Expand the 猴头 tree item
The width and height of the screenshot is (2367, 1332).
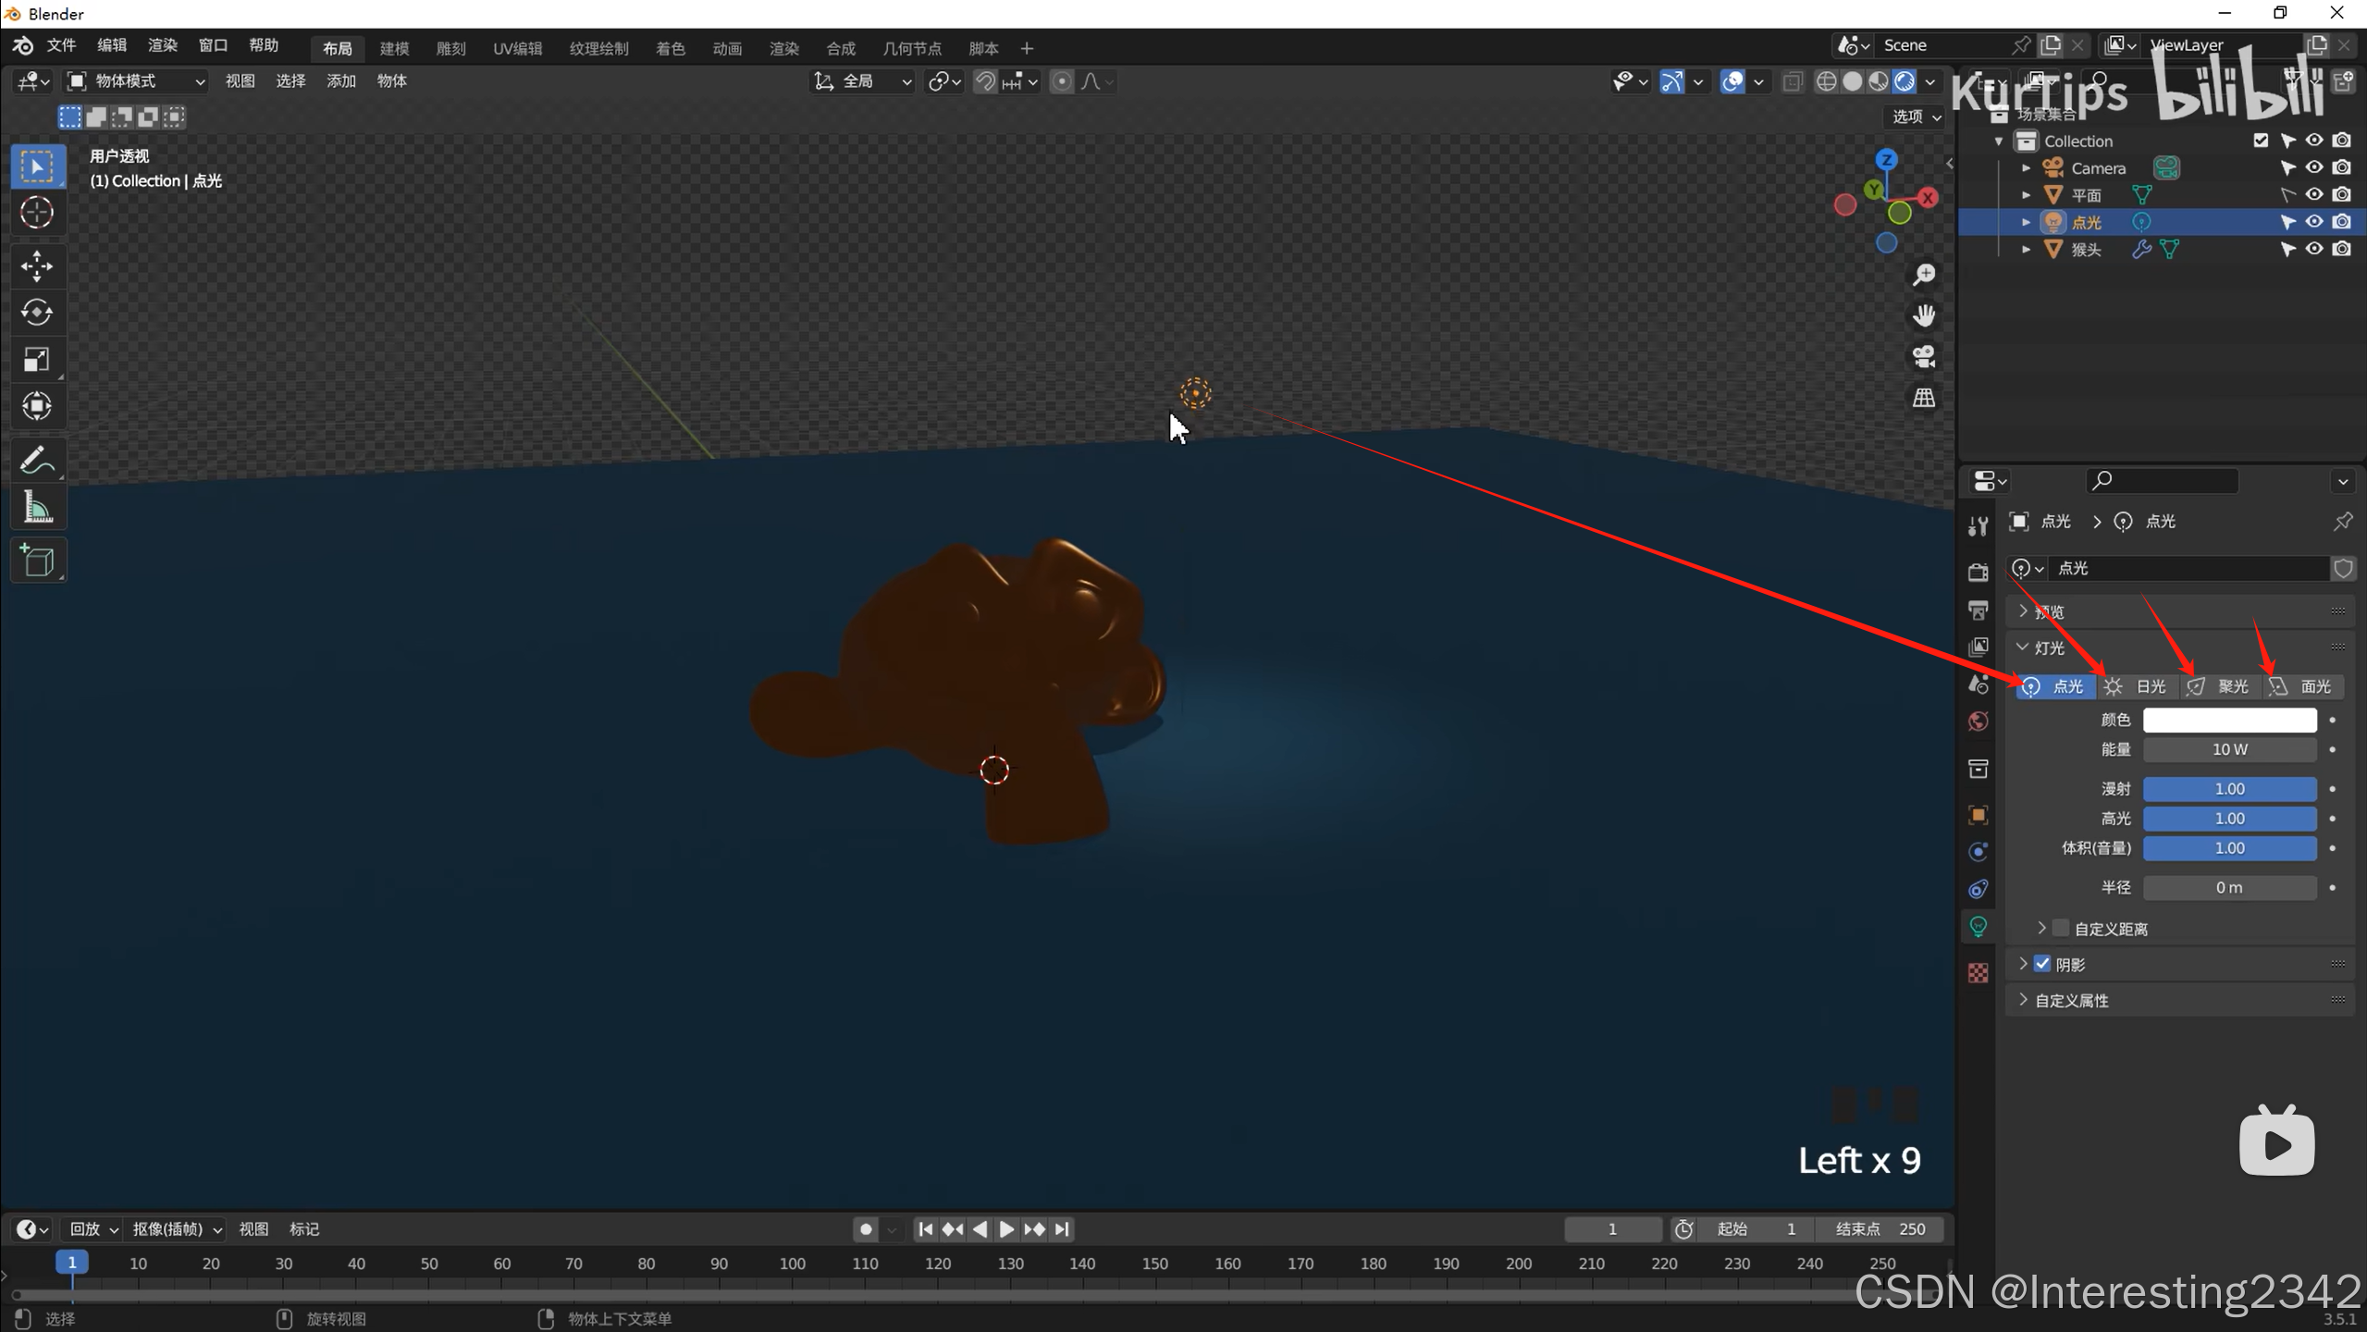click(2027, 249)
